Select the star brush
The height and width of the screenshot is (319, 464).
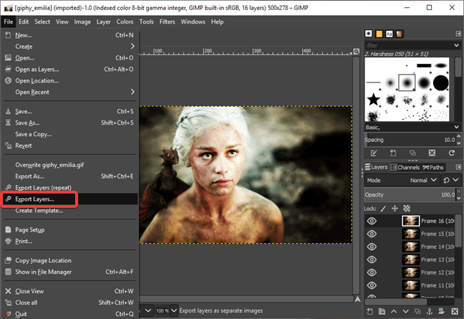pyautogui.click(x=374, y=100)
